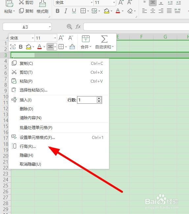The width and height of the screenshot is (189, 214).
Task: Click ribbon increase font size A+ icon
Action: coord(121,2)
